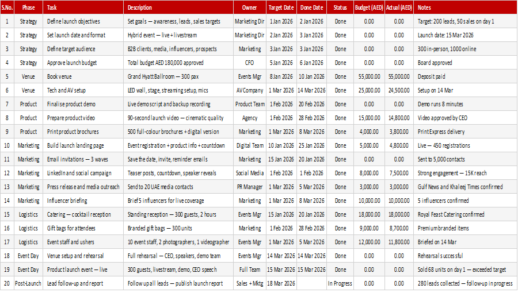Screen dimensions: 518x304
Task: Click 'Send to 20 UAE media contacts' description
Action: pyautogui.click(x=178, y=187)
